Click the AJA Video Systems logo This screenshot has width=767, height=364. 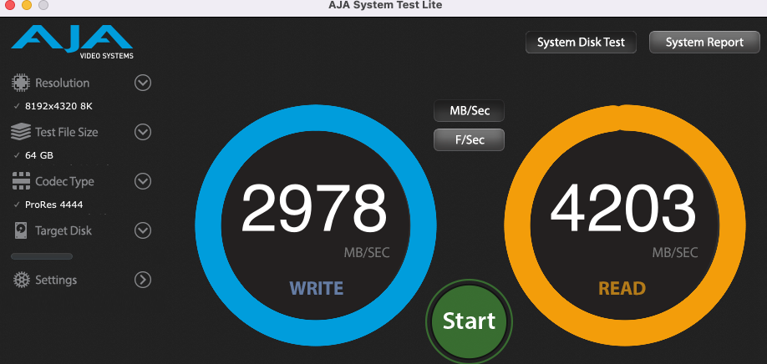73,43
